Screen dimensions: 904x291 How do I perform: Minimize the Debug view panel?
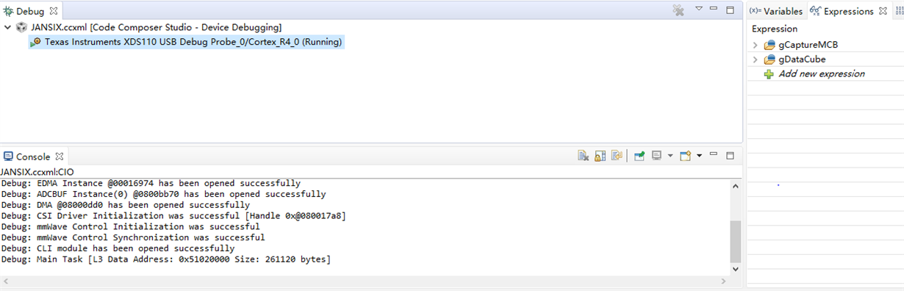(x=714, y=10)
